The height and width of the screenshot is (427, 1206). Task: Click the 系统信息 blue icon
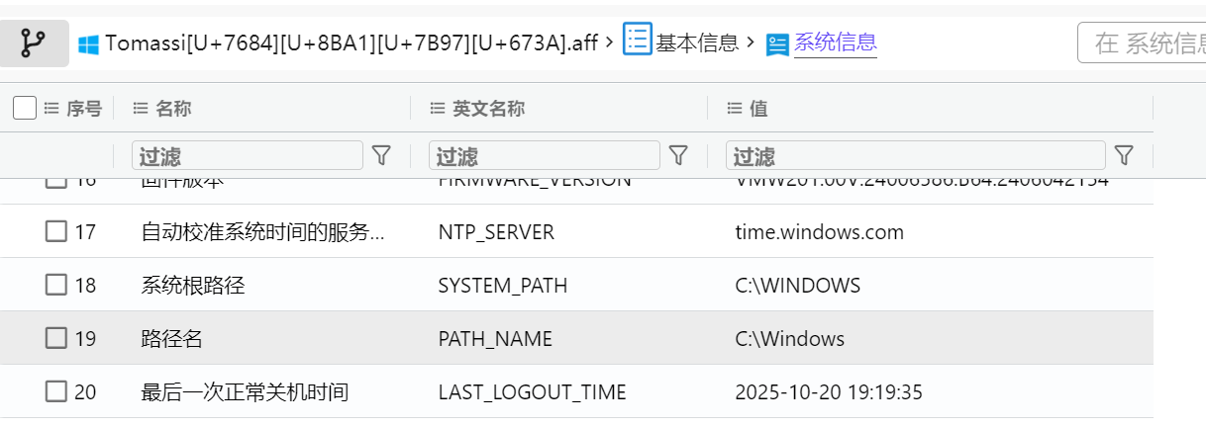pyautogui.click(x=778, y=44)
